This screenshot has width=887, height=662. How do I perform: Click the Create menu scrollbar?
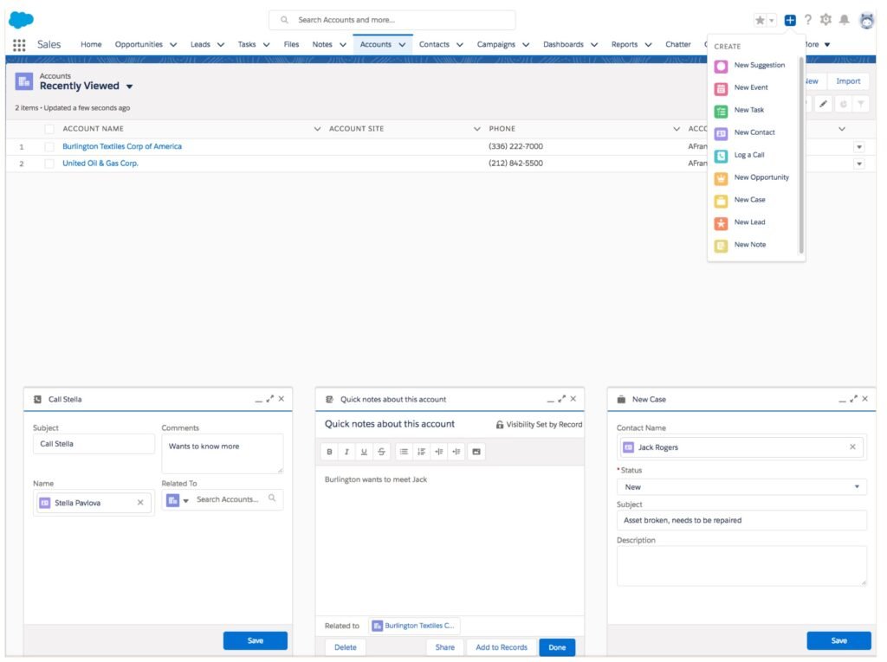801,155
